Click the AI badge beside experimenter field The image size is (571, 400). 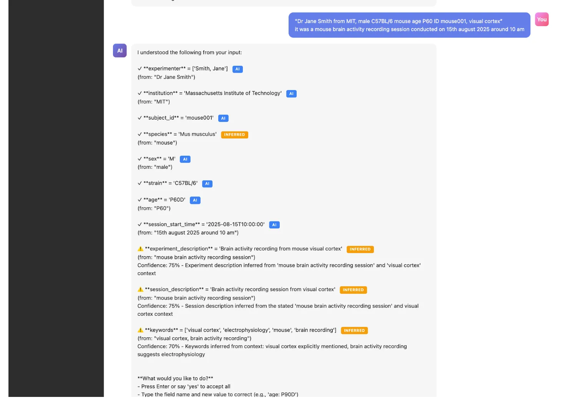point(237,69)
